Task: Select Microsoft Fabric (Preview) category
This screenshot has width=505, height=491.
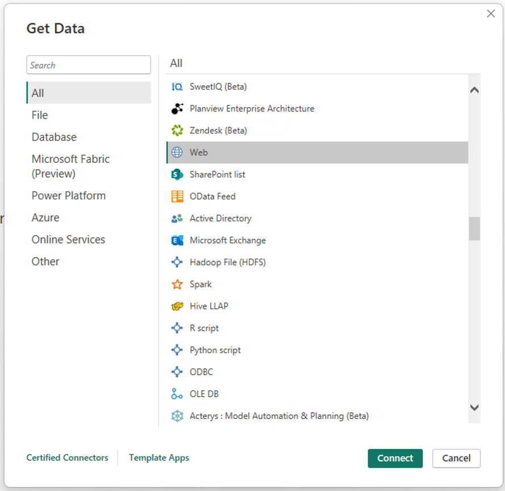Action: [x=89, y=166]
